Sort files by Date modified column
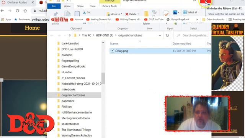245x138 pixels. tap(182, 44)
